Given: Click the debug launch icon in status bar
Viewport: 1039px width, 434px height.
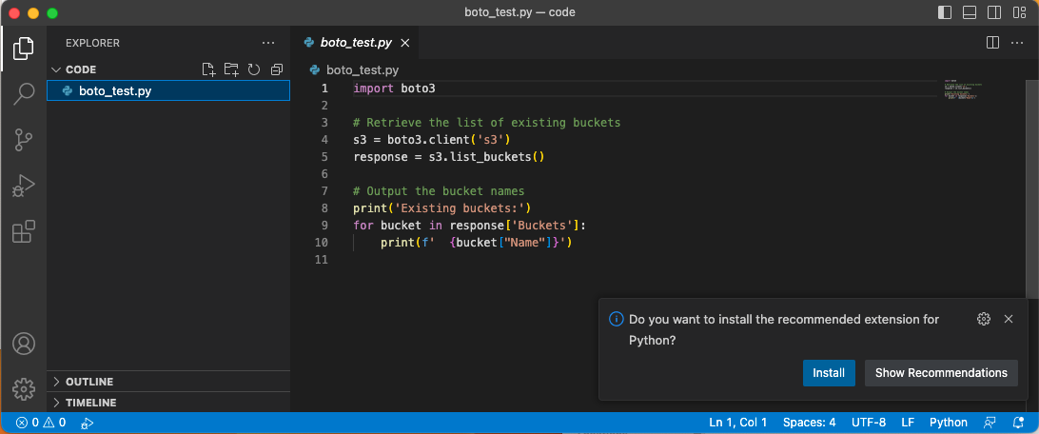Looking at the screenshot, I should [x=87, y=423].
